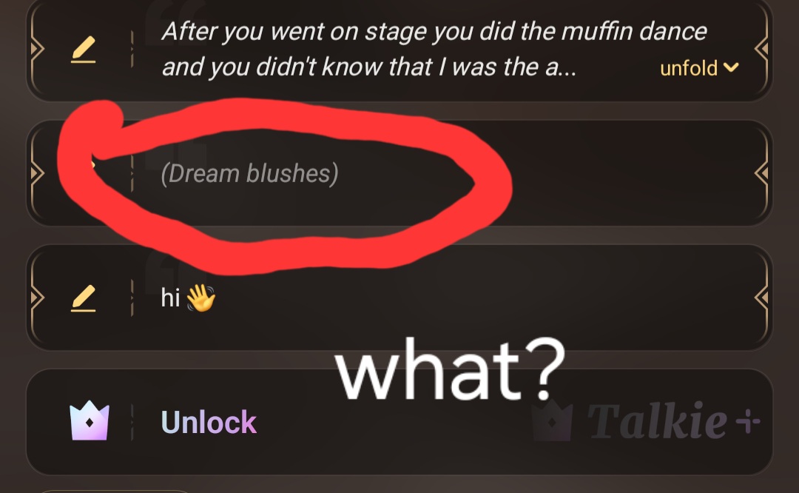Viewport: 799px width, 493px height.
Task: Select the '(Dream blushes)' message
Action: [250, 173]
